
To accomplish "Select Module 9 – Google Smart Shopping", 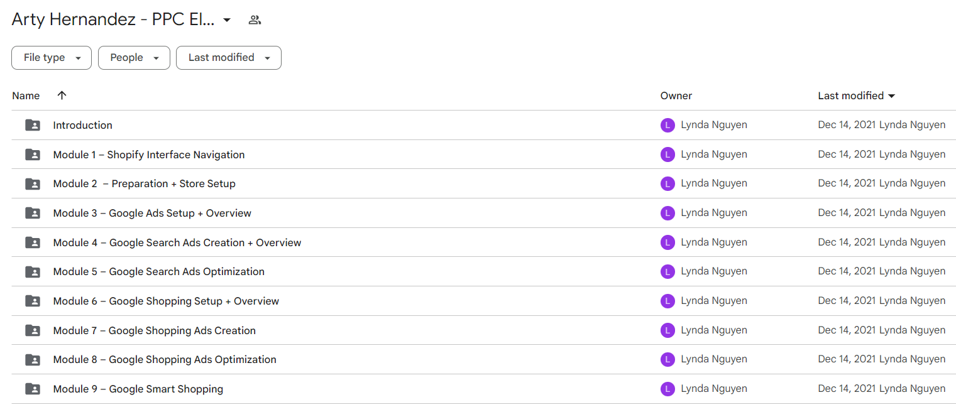I will click(x=138, y=389).
